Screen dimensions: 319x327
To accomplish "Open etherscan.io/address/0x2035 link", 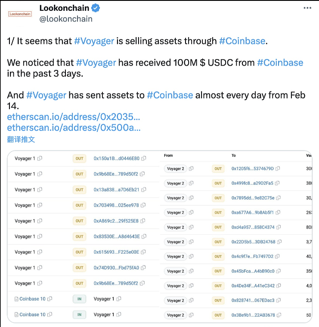I will coord(74,117).
